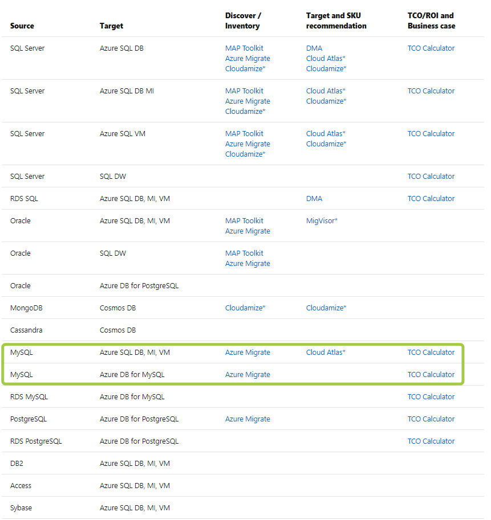Select Azure SQL DB, MI, VM target in DB2 row
Screen dimensions: 491x520
[x=135, y=464]
